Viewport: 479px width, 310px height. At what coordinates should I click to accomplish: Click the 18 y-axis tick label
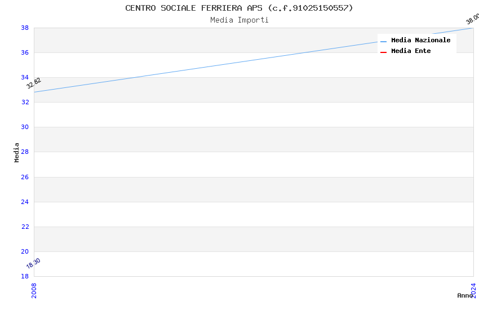tap(25, 276)
